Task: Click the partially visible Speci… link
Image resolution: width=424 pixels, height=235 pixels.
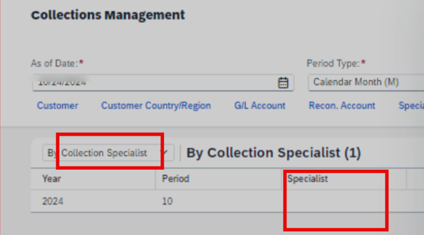Action: tap(412, 106)
